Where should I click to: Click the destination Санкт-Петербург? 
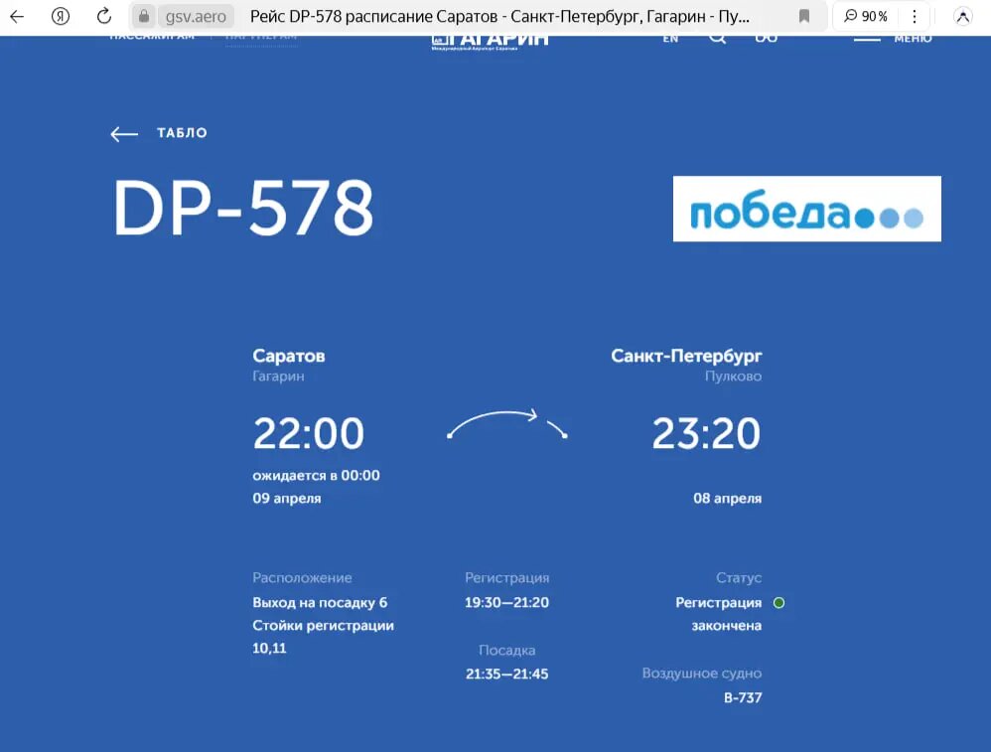coord(686,356)
